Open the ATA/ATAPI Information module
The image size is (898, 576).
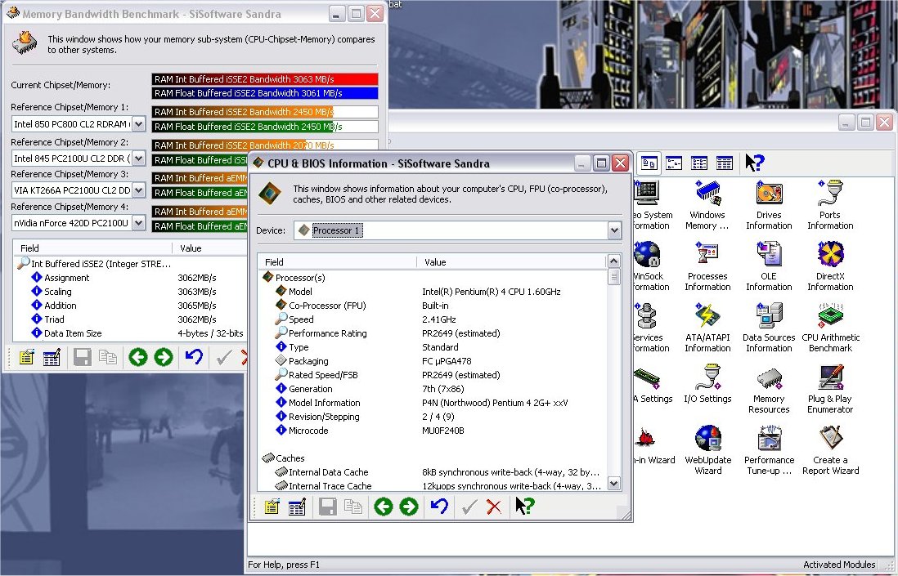tap(707, 328)
